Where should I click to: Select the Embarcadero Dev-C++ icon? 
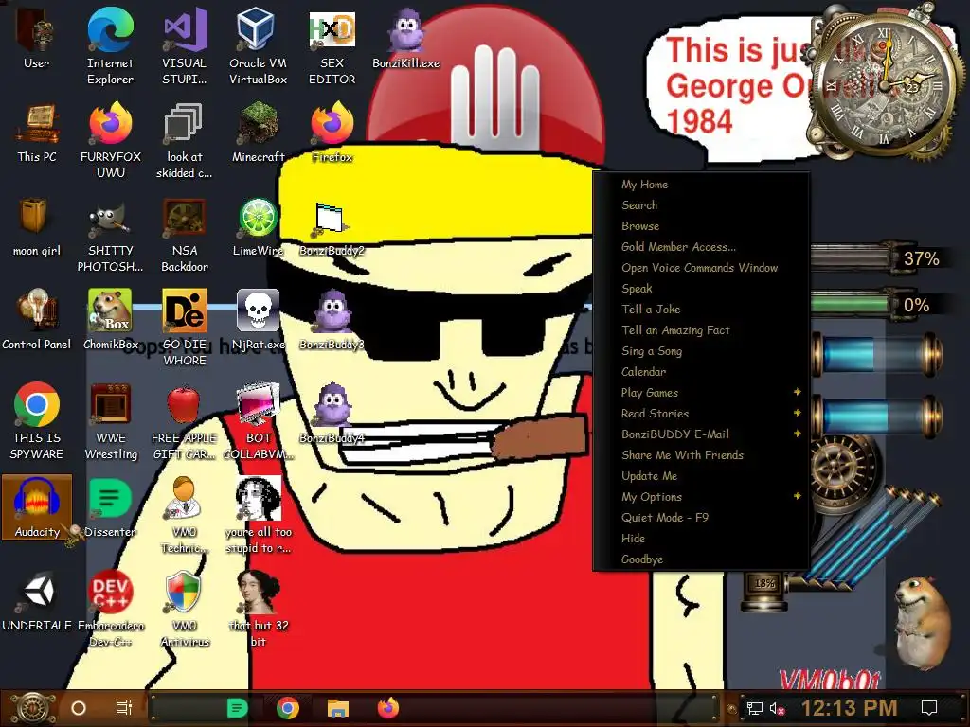coord(110,610)
